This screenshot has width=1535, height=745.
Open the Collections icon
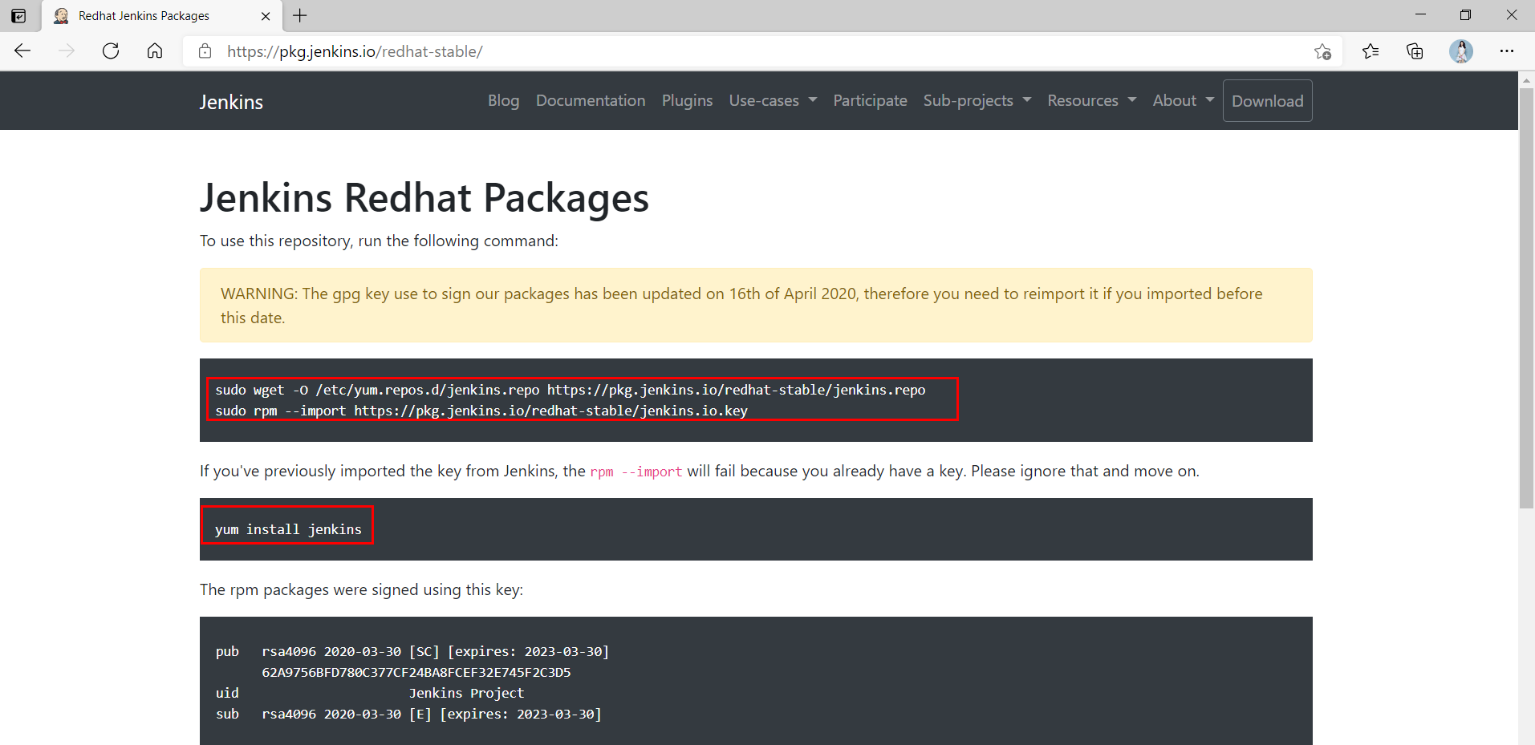point(1415,51)
